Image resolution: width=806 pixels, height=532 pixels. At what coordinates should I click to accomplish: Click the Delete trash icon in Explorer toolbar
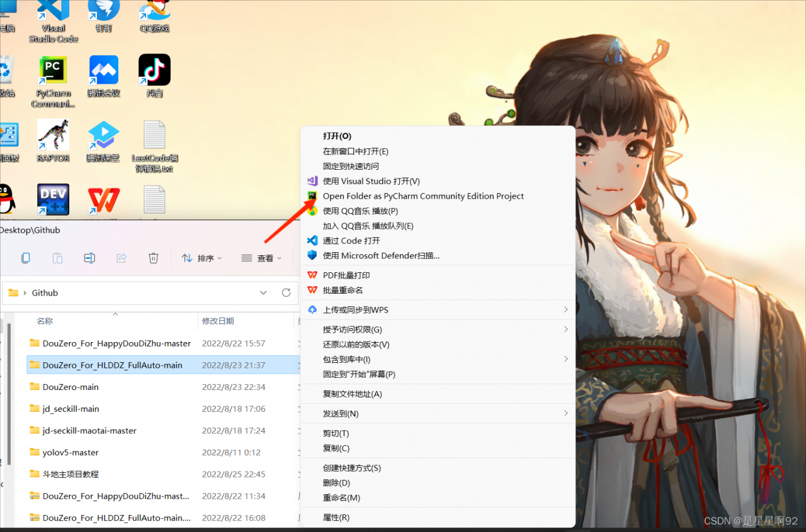(153, 258)
